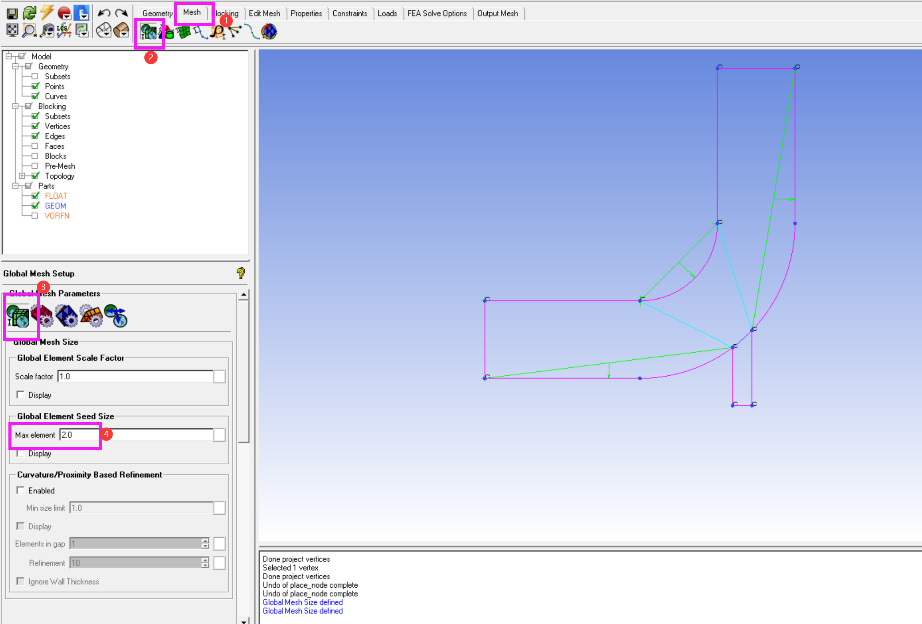Open the Output Mesh tab
The width and height of the screenshot is (922, 624).
coord(497,13)
